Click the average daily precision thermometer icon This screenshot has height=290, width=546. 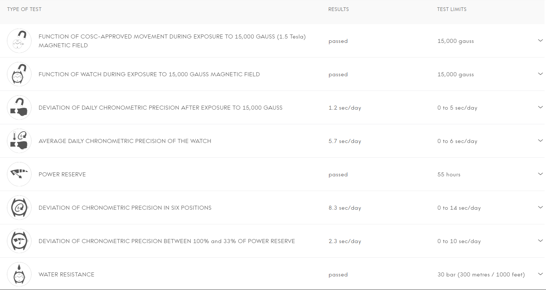[19, 141]
